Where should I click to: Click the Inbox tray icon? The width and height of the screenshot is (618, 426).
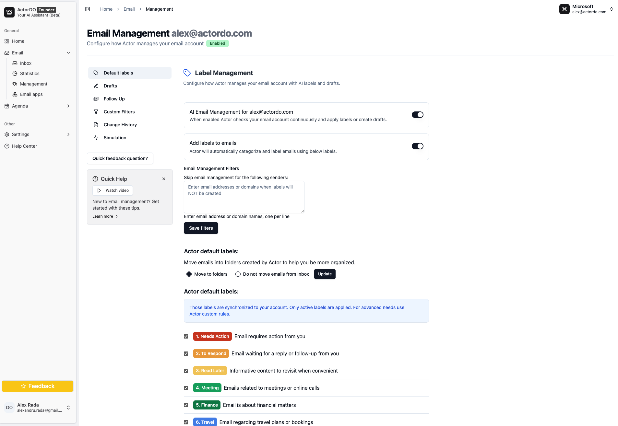click(x=15, y=63)
